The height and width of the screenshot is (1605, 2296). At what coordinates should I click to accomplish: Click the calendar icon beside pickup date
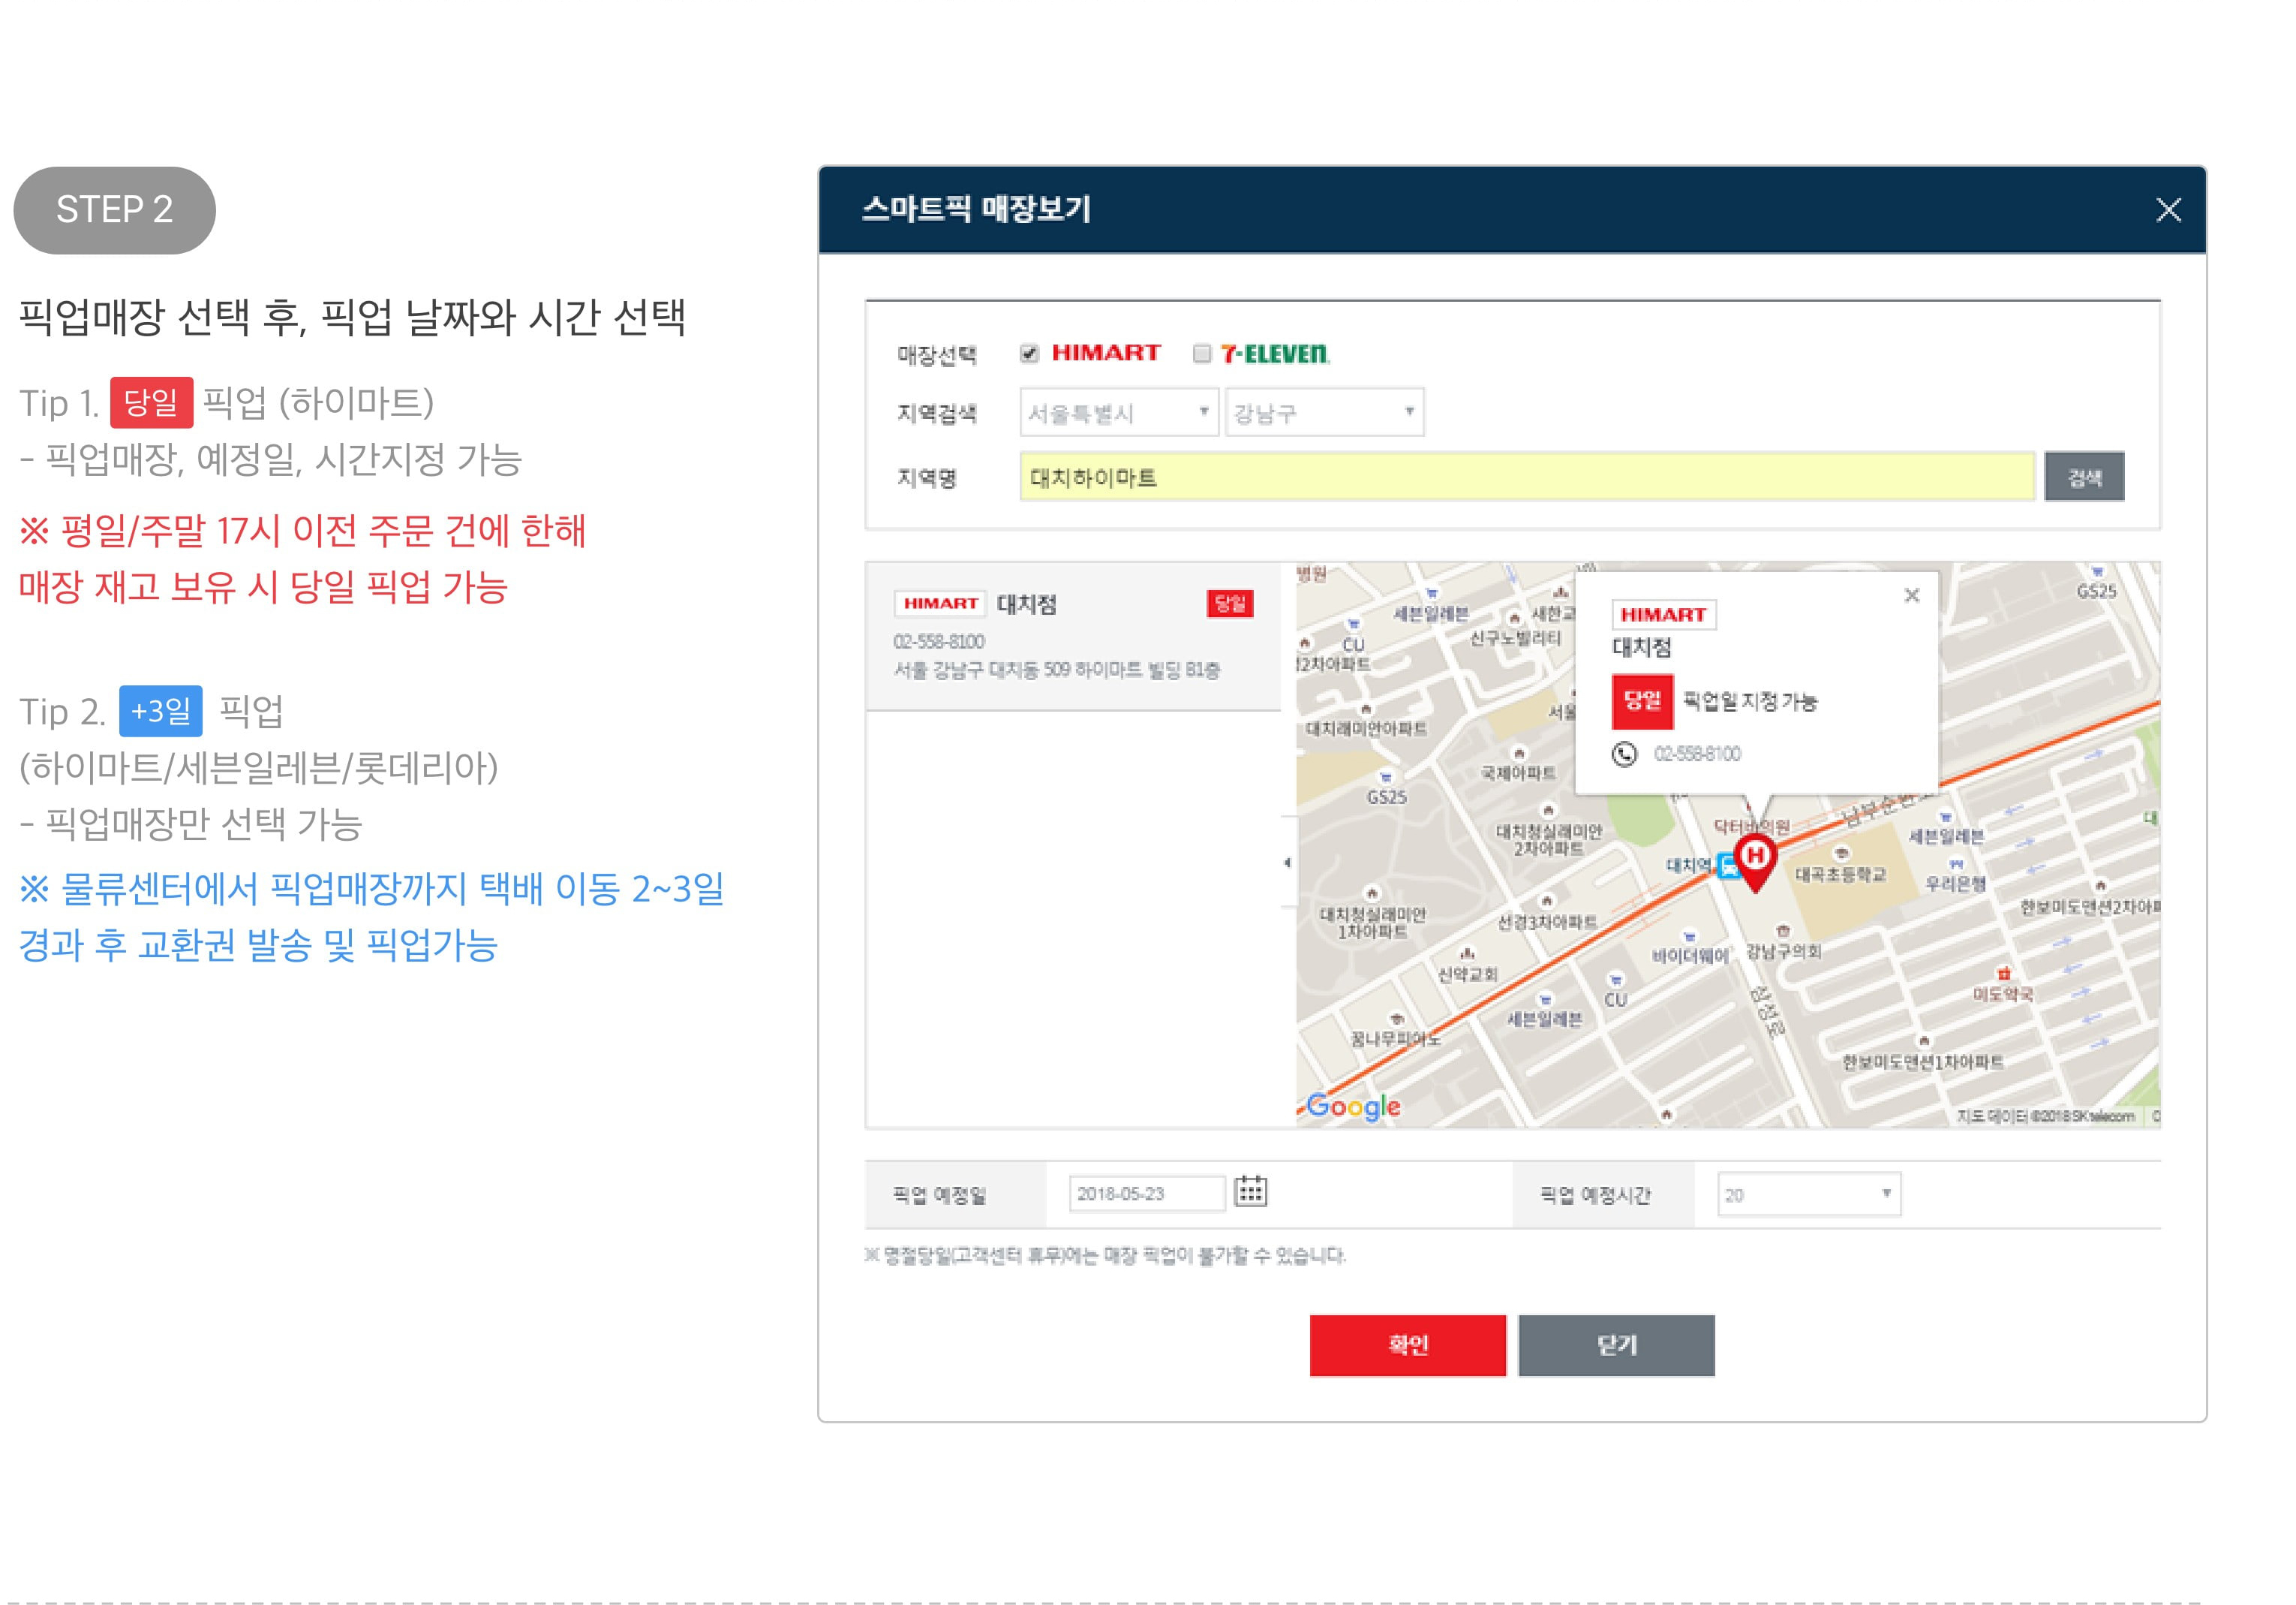pyautogui.click(x=1249, y=1191)
